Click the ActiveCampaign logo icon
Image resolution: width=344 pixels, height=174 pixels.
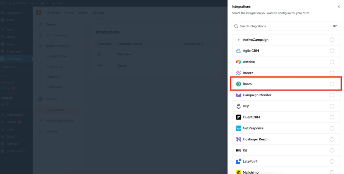point(239,40)
